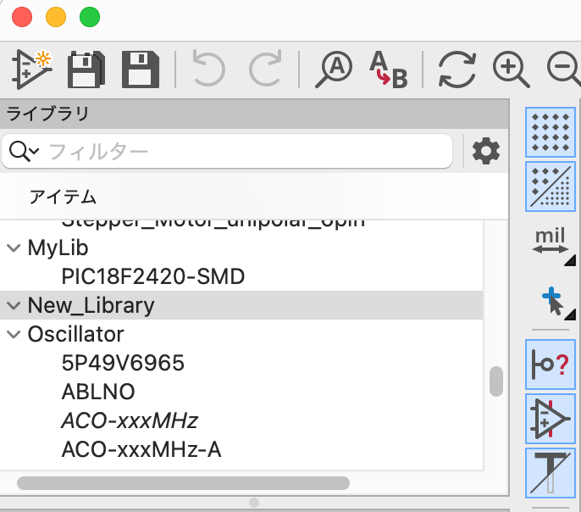Click the horizontal scrollbar thumb
Viewport: 581px width, 512px height.
[184, 483]
